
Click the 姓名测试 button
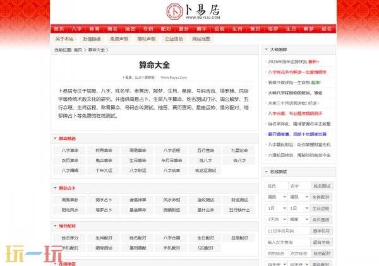[322, 186]
